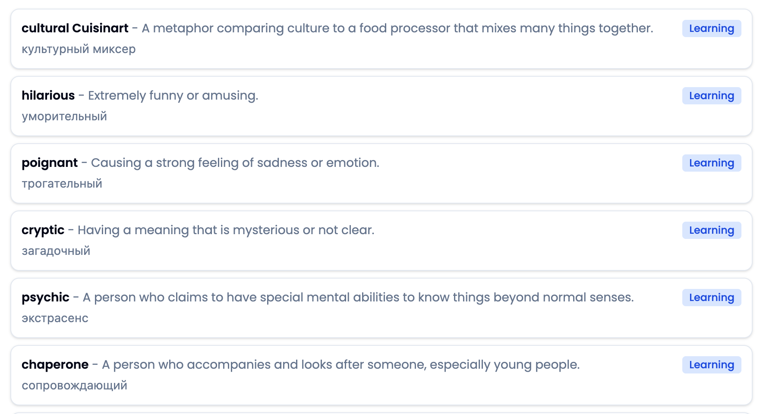This screenshot has width=763, height=414.
Task: Click the bold word 'poignant'
Action: coord(50,163)
